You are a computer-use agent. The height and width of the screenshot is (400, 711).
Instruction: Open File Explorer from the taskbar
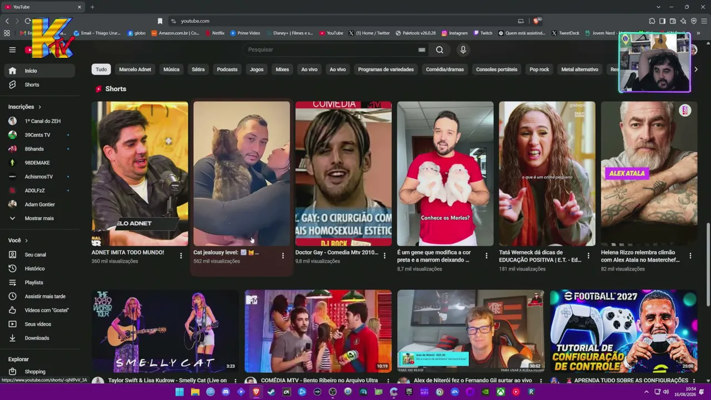(195, 392)
